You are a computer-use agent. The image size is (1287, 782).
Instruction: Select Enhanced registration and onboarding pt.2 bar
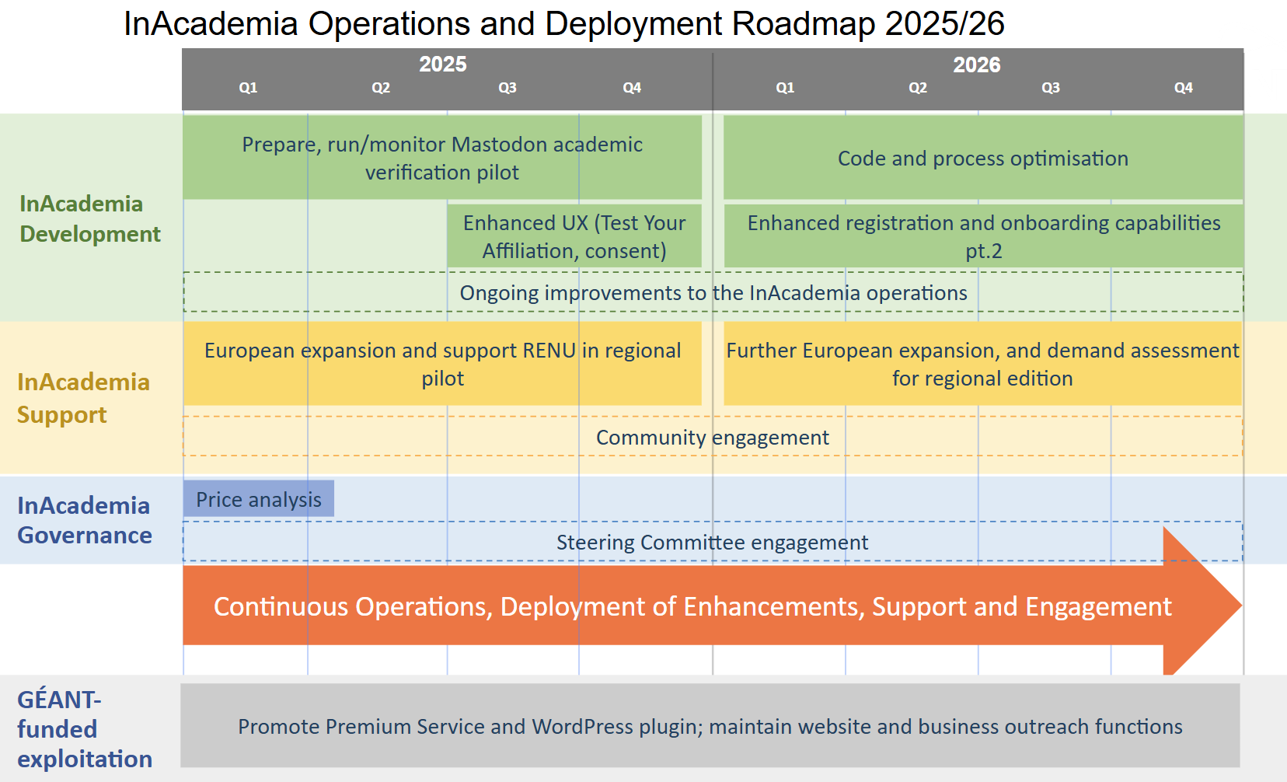point(983,236)
